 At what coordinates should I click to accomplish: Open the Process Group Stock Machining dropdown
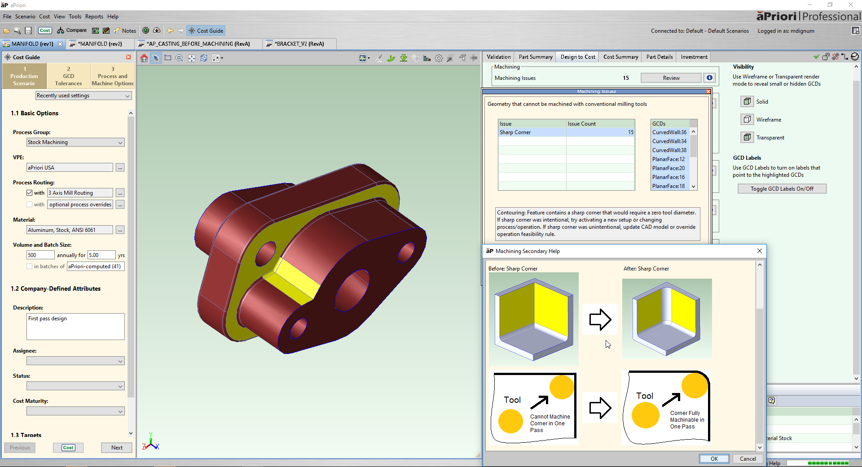(x=75, y=142)
